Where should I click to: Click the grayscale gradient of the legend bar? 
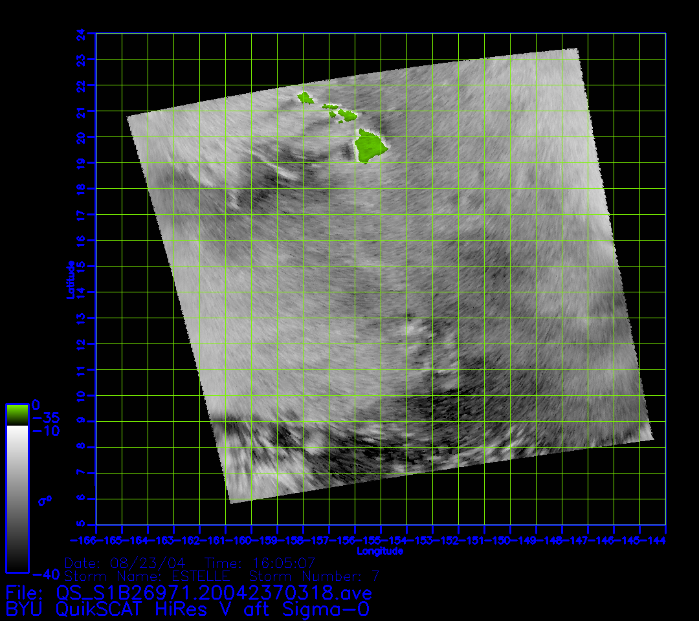(x=17, y=498)
